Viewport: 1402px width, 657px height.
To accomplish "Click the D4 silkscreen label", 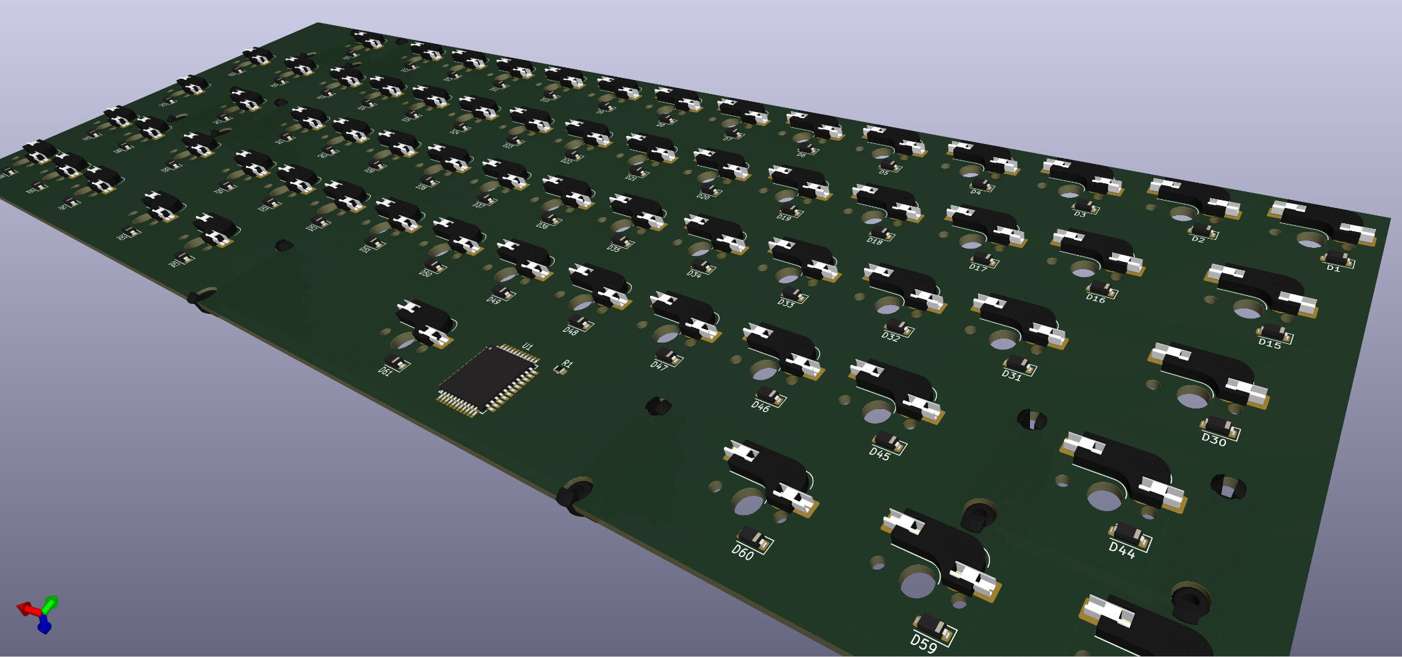I will click(975, 192).
